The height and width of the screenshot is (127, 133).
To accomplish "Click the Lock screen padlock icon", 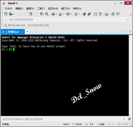I will coord(100,14).
